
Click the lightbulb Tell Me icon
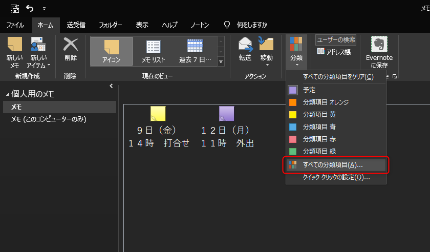[227, 25]
